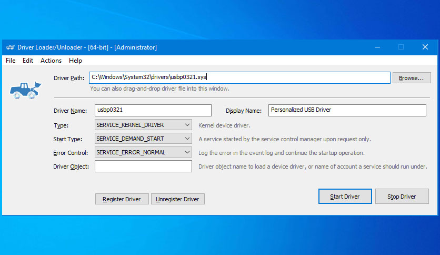Click Unregister Driver button
Screen dimensions: 440x255
click(x=177, y=199)
